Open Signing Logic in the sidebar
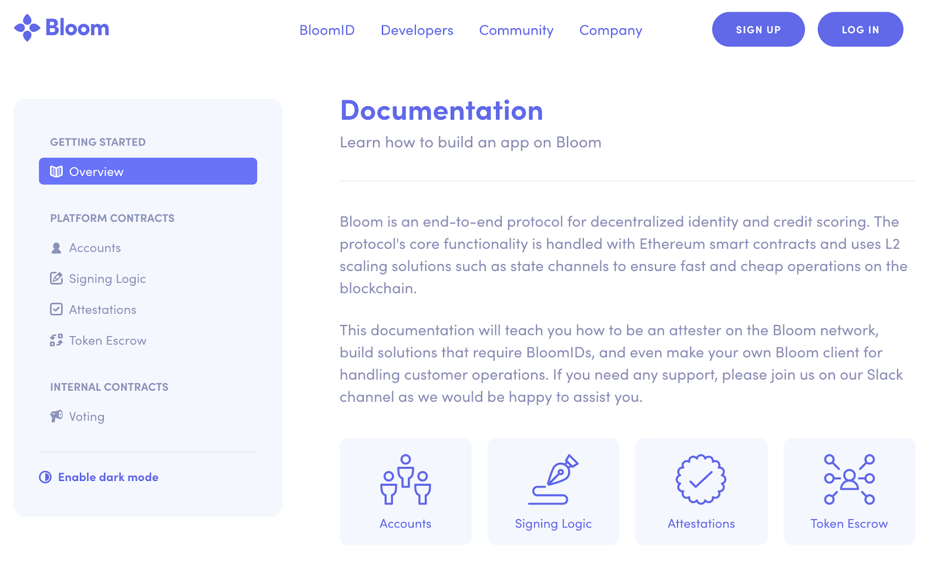 tap(108, 279)
